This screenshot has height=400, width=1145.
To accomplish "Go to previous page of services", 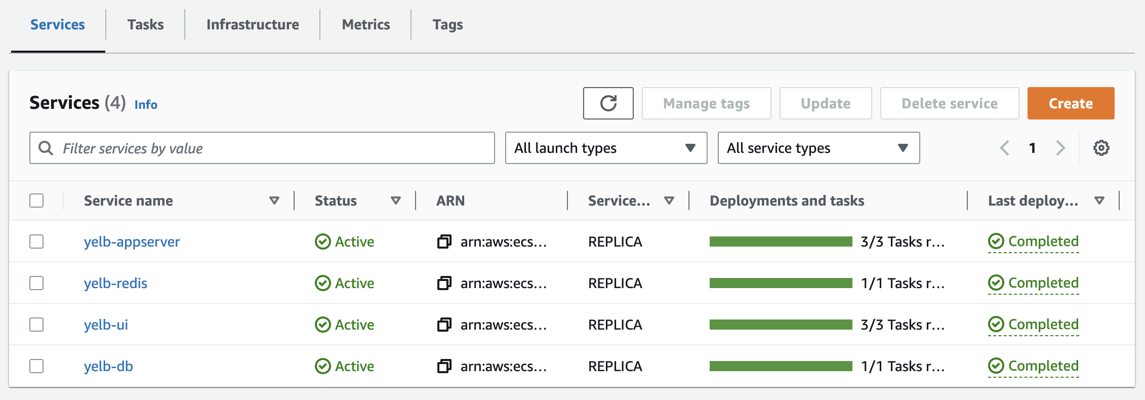I will point(1005,148).
